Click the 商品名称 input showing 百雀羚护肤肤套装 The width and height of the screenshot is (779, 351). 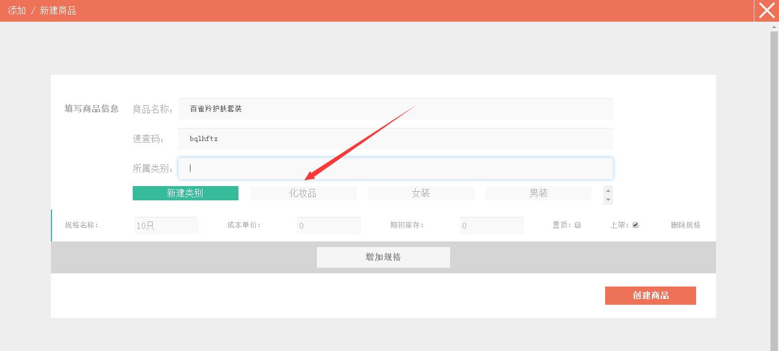pos(395,108)
